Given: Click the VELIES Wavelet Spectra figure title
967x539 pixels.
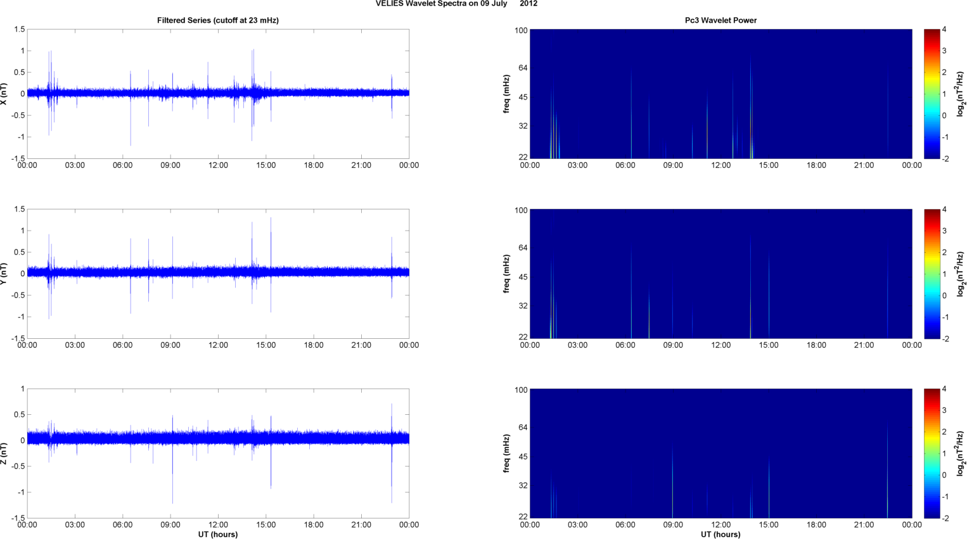Looking at the screenshot, I should point(456,4).
